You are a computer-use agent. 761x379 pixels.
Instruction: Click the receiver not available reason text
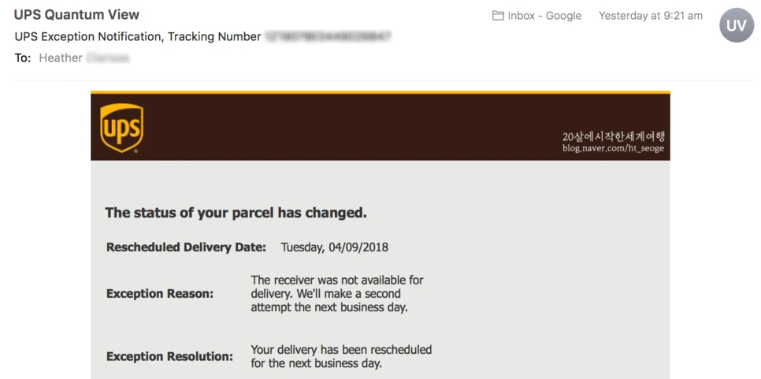pyautogui.click(x=337, y=294)
